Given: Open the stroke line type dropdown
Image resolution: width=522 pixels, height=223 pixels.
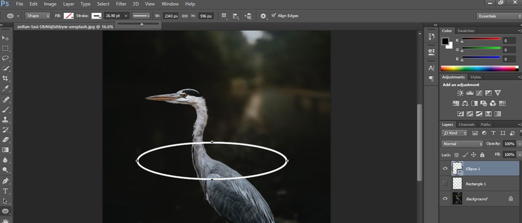Looking at the screenshot, I should click(141, 16).
